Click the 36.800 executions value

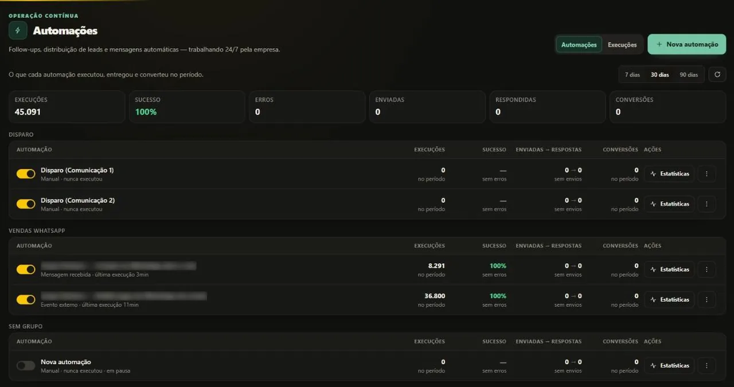(435, 296)
